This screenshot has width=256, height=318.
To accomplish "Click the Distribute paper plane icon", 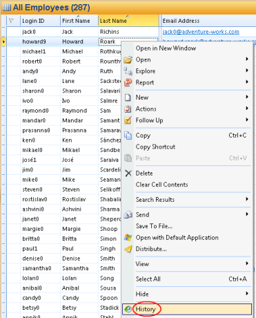I will click(128, 249).
